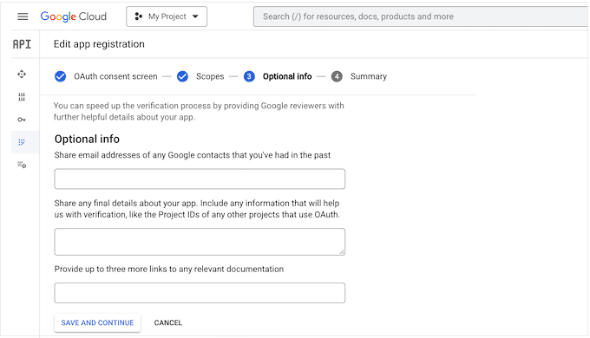Click the OAuth consent screen completed checkmark
This screenshot has width=590, height=338.
coord(60,76)
